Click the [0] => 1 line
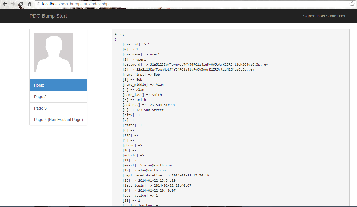 click(130, 49)
